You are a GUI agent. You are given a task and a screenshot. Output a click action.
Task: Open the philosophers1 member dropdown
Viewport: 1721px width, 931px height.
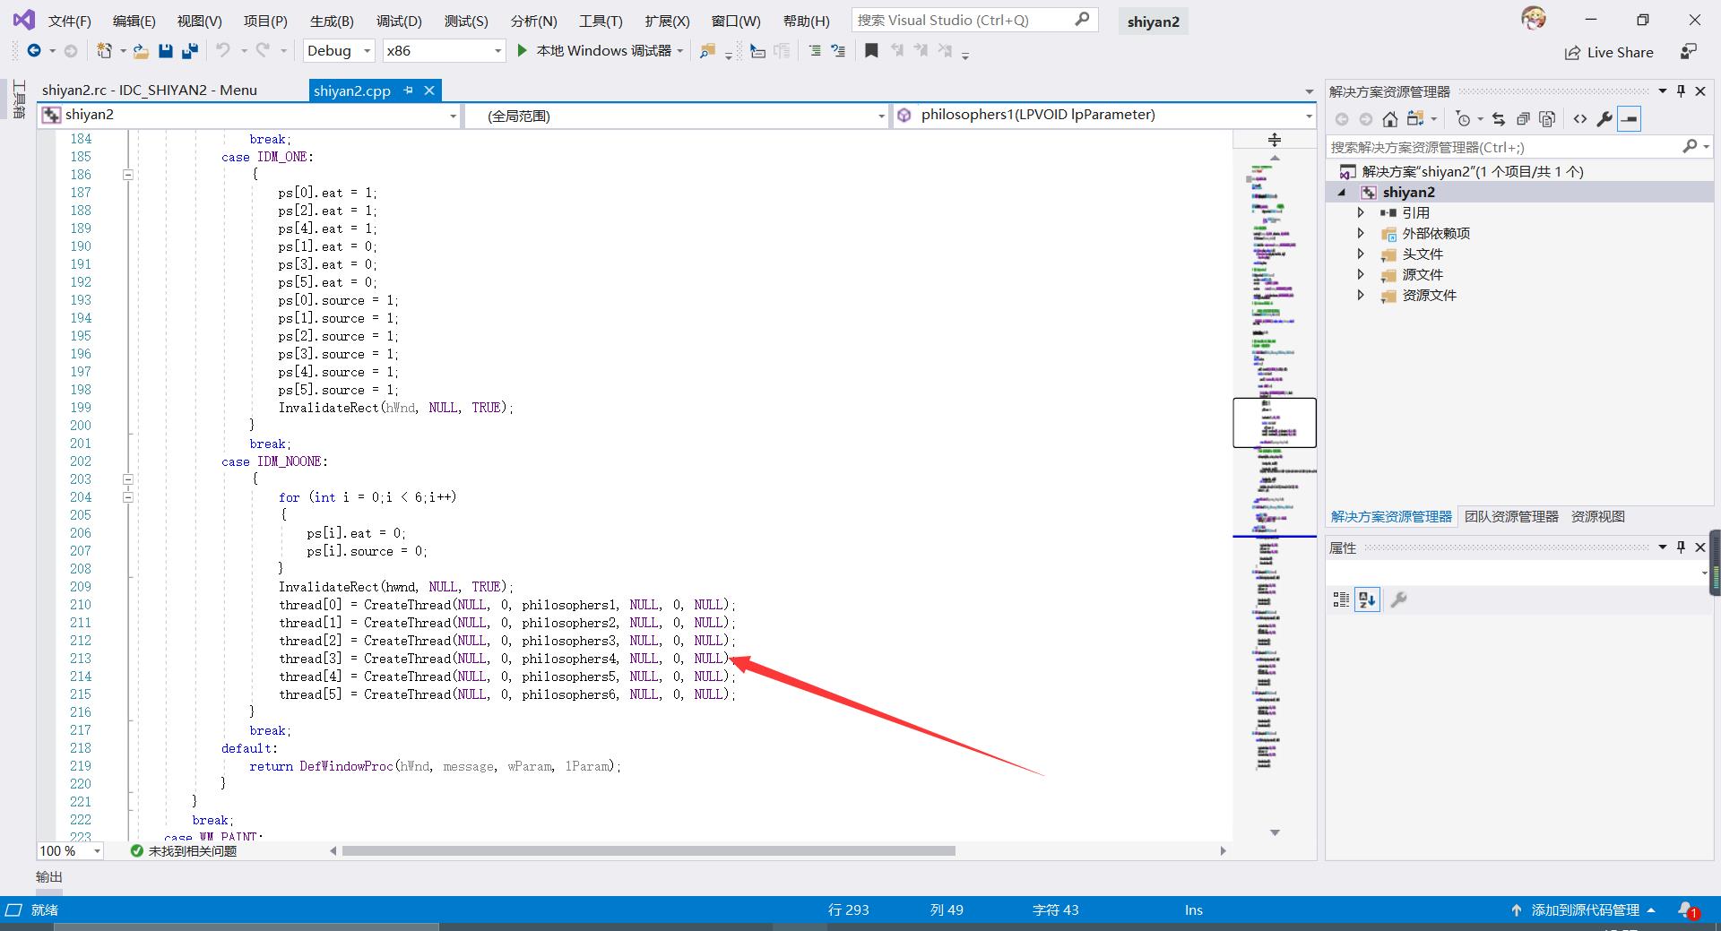1309,116
